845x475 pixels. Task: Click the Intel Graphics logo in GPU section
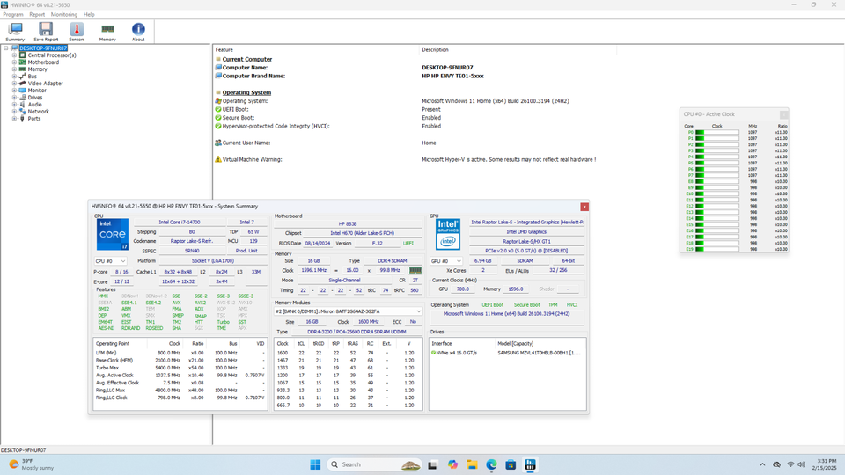coord(448,235)
